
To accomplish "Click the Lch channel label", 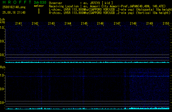I will click(2, 19).
